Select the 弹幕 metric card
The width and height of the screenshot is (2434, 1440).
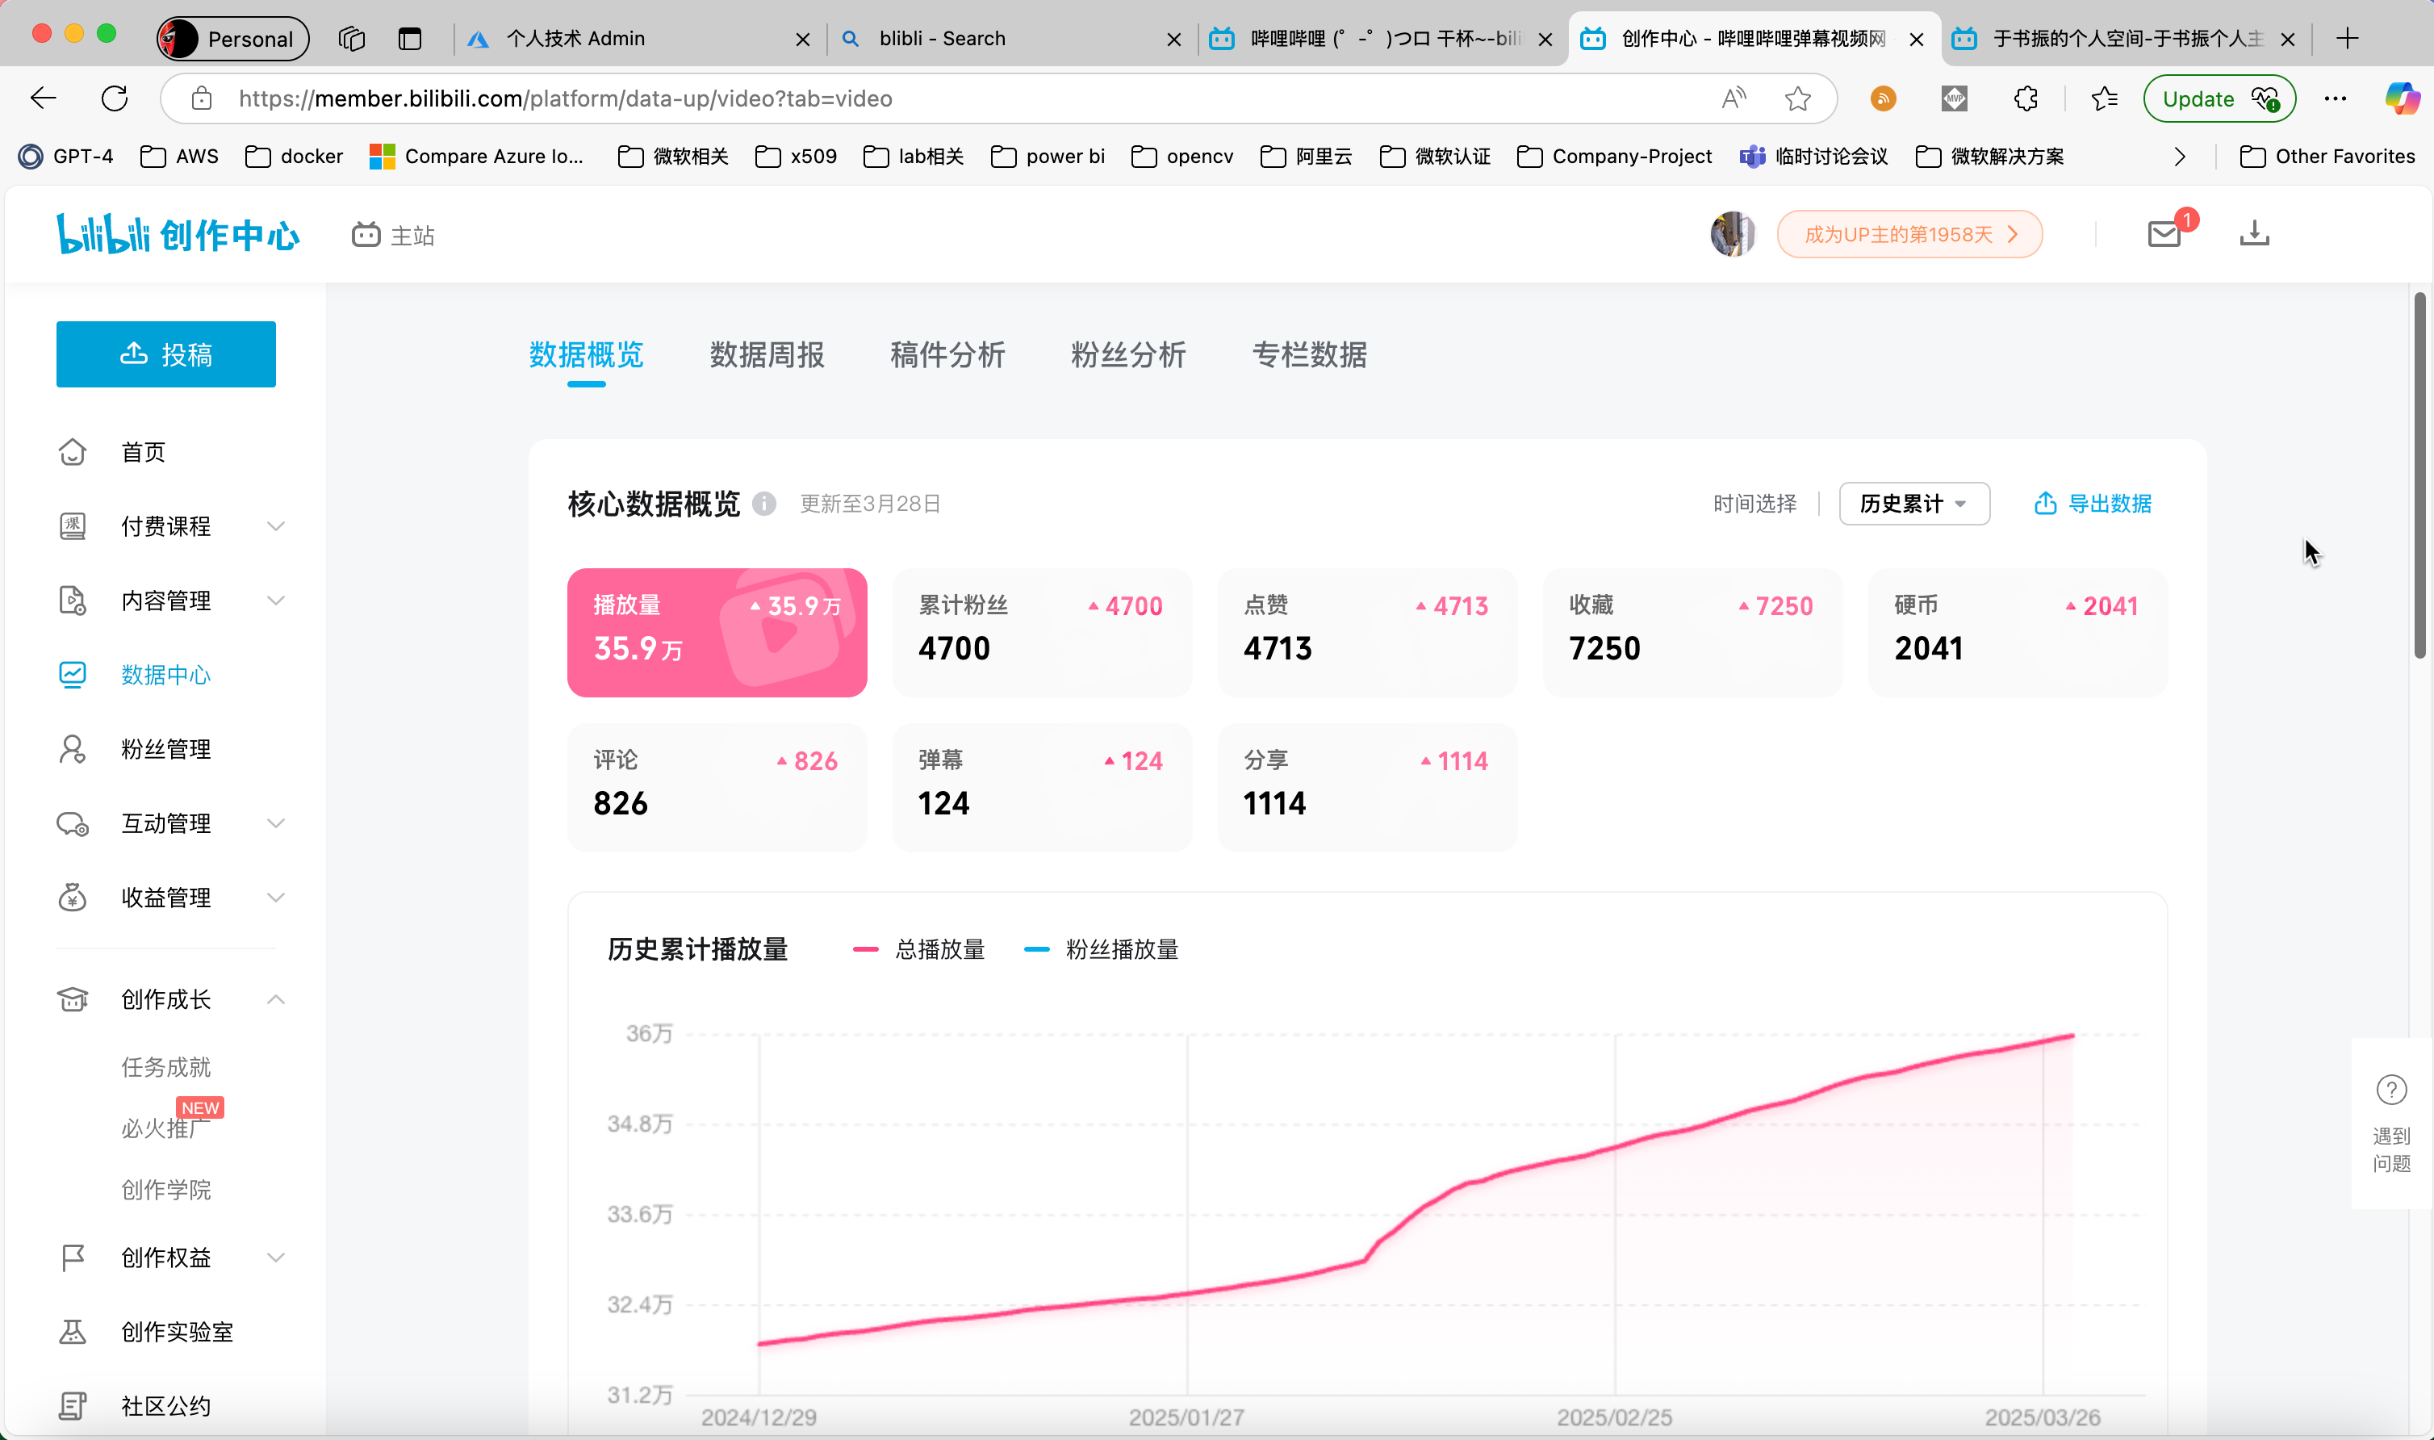pyautogui.click(x=1042, y=788)
